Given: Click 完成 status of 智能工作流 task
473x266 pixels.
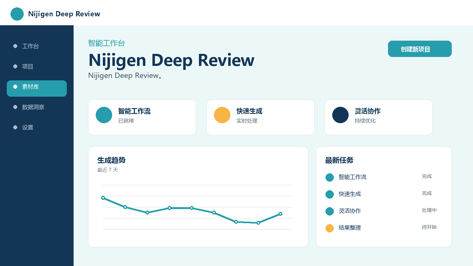Looking at the screenshot, I should 427,176.
